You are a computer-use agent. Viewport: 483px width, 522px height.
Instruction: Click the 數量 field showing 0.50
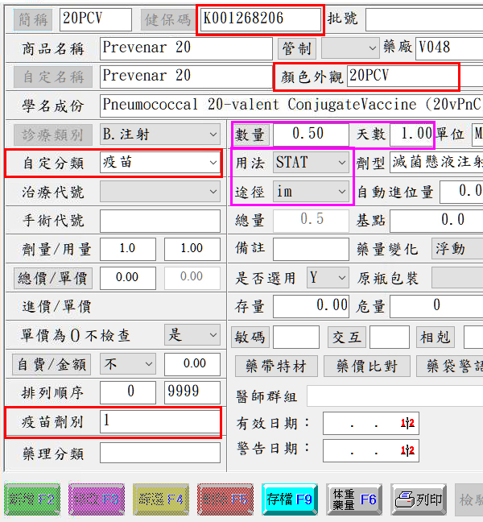(310, 134)
